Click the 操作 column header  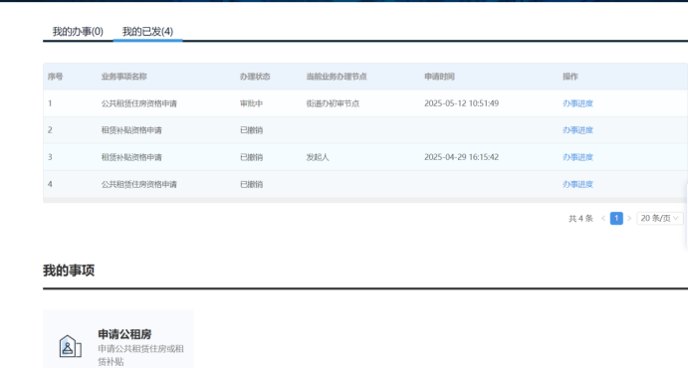(x=571, y=77)
